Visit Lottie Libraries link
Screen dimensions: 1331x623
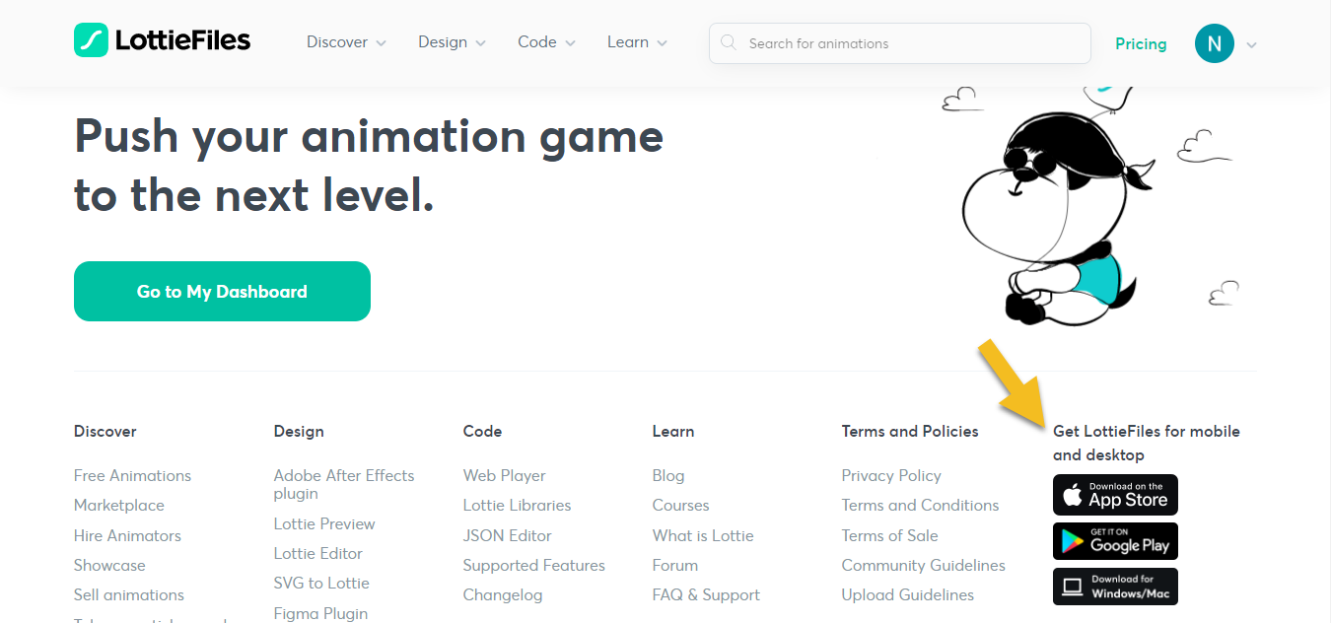point(517,505)
